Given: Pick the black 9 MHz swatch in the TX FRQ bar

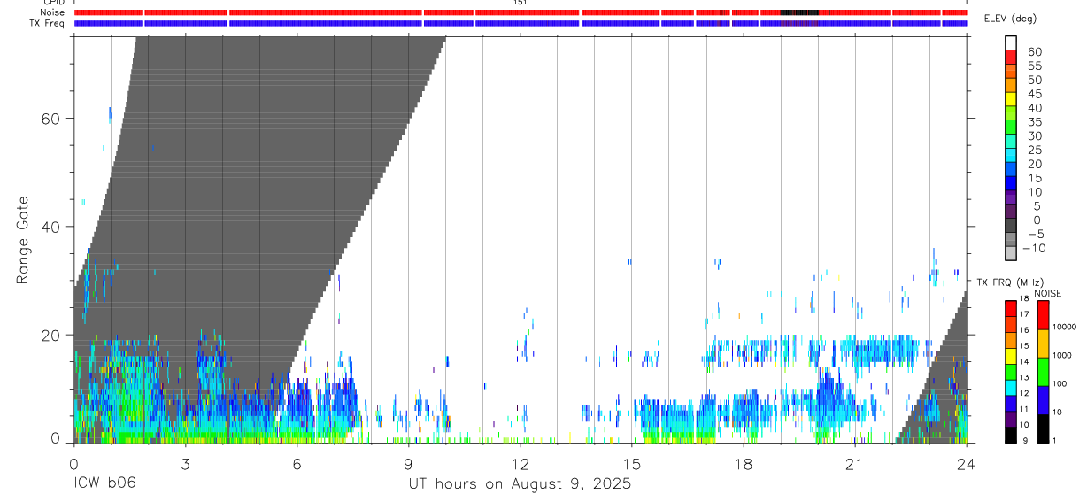Looking at the screenshot, I should tap(1012, 434).
